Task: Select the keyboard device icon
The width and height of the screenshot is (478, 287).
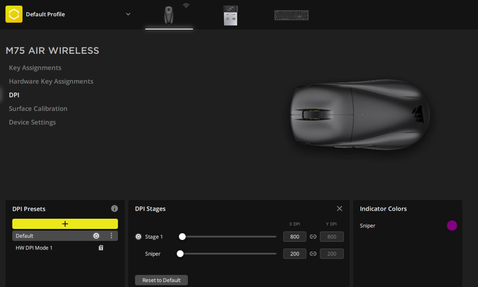Action: coord(291,15)
